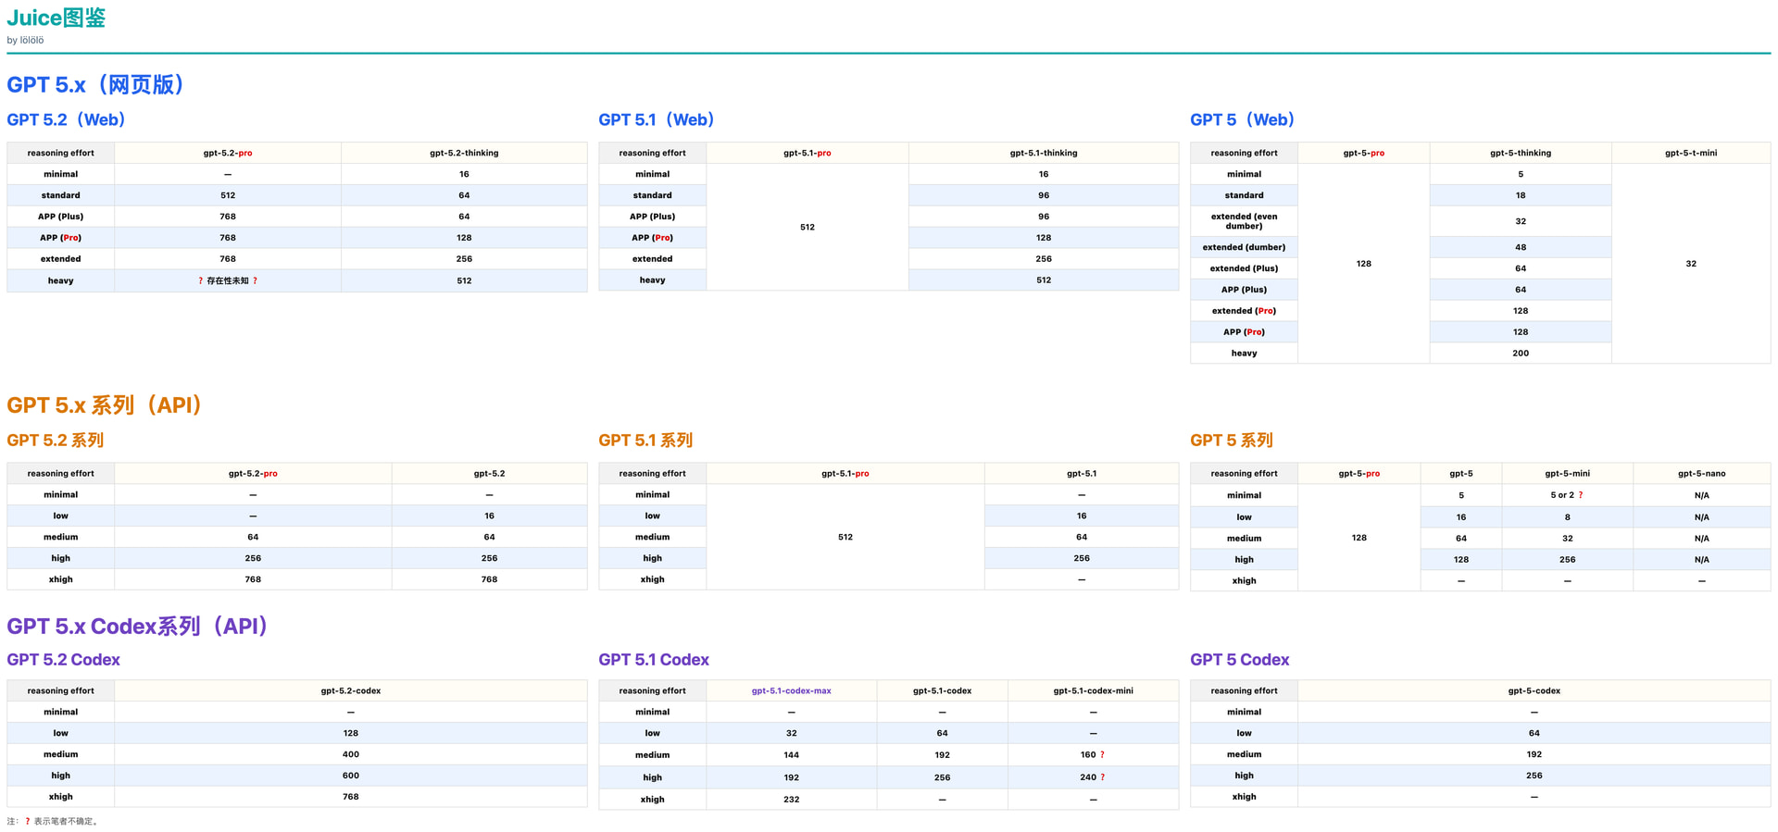The image size is (1778, 832).
Task: Click the GPT 5 系列 heading
Action: (x=1232, y=441)
